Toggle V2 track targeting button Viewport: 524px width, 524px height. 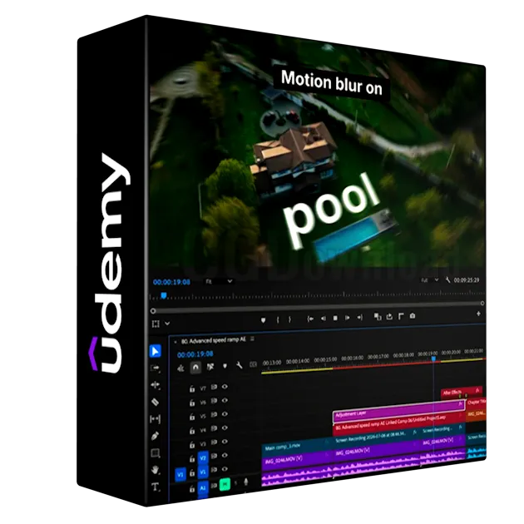coord(203,457)
